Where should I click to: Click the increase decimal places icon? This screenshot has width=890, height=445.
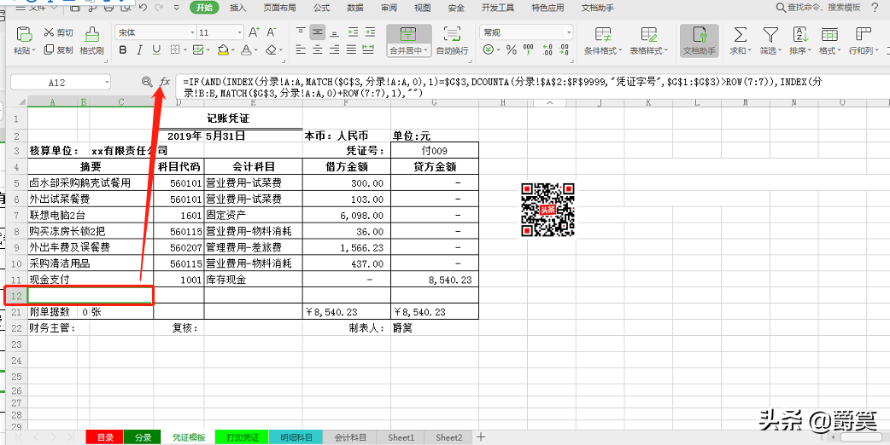(547, 49)
